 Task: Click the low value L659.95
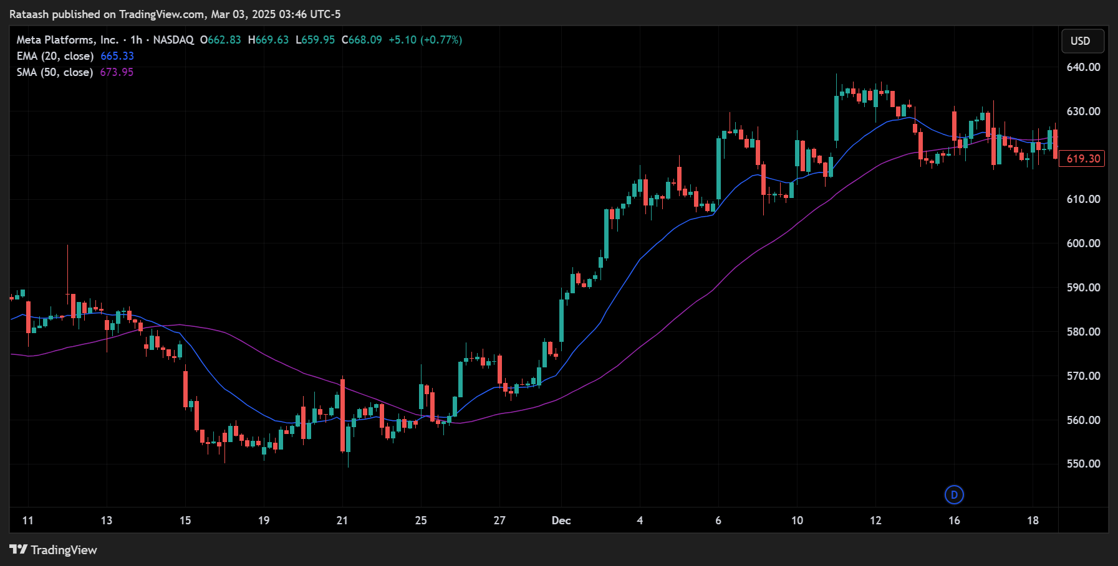[x=315, y=40]
